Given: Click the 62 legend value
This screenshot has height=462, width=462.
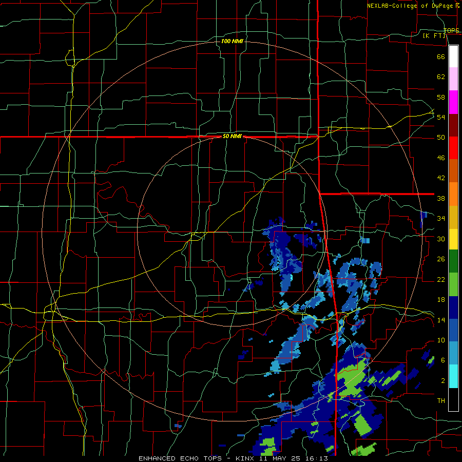Looking at the screenshot, I should 441,77.
